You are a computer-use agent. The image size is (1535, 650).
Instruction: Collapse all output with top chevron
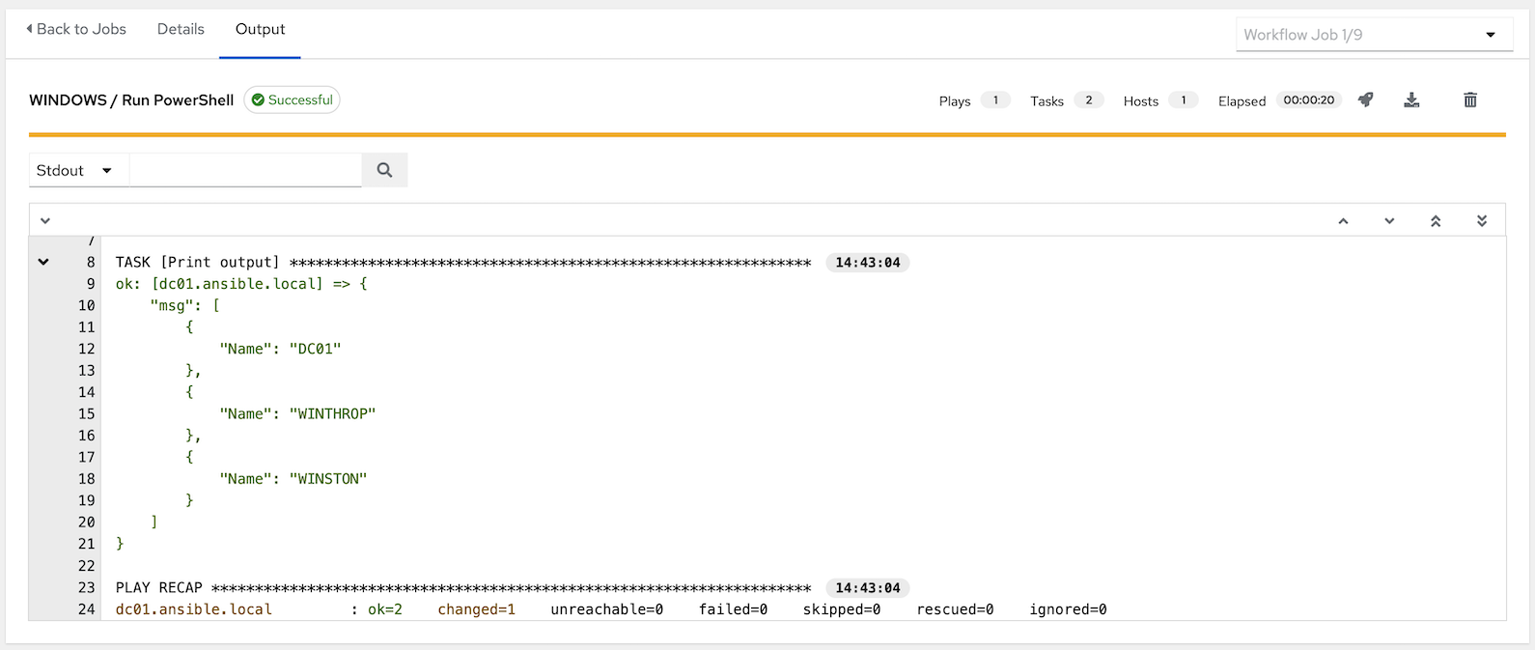click(x=44, y=221)
